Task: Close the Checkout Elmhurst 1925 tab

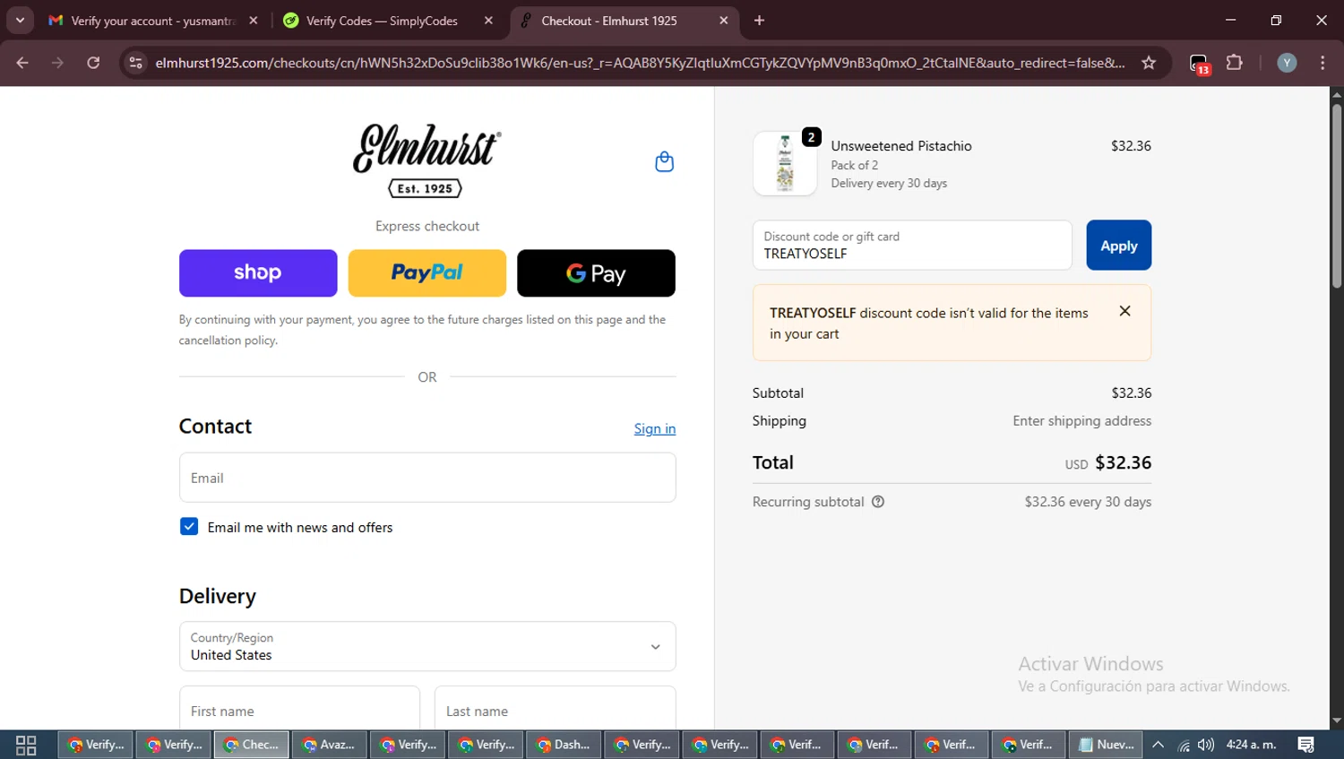Action: [x=724, y=21]
